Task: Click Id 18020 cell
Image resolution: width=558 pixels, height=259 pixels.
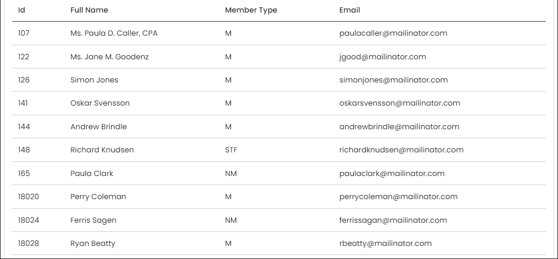Action: 29,196
